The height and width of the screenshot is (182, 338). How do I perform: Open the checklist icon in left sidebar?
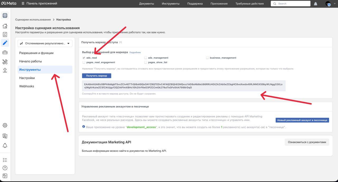5,35
